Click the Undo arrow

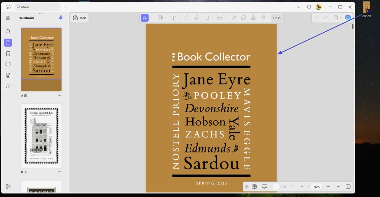(x=317, y=18)
